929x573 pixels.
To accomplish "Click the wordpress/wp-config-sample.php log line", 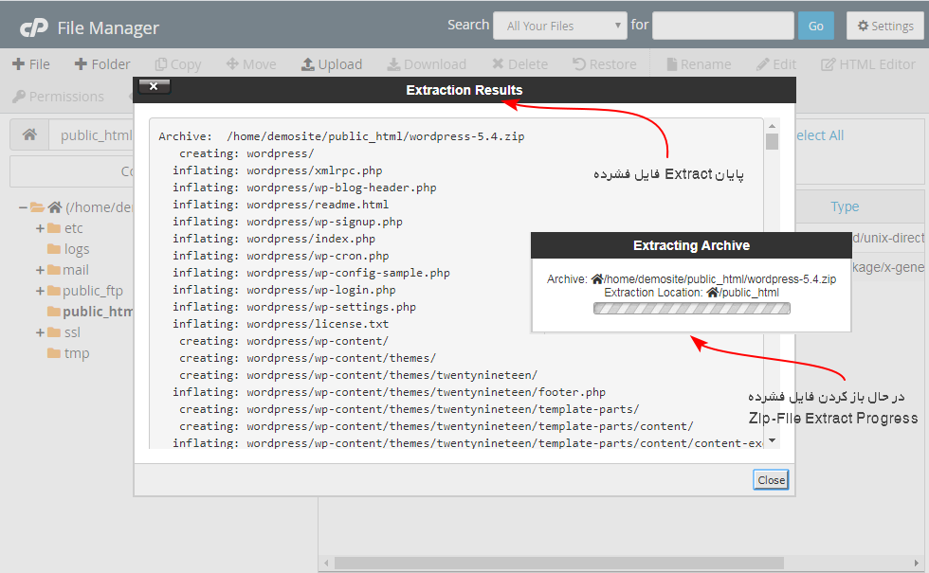I will click(311, 273).
